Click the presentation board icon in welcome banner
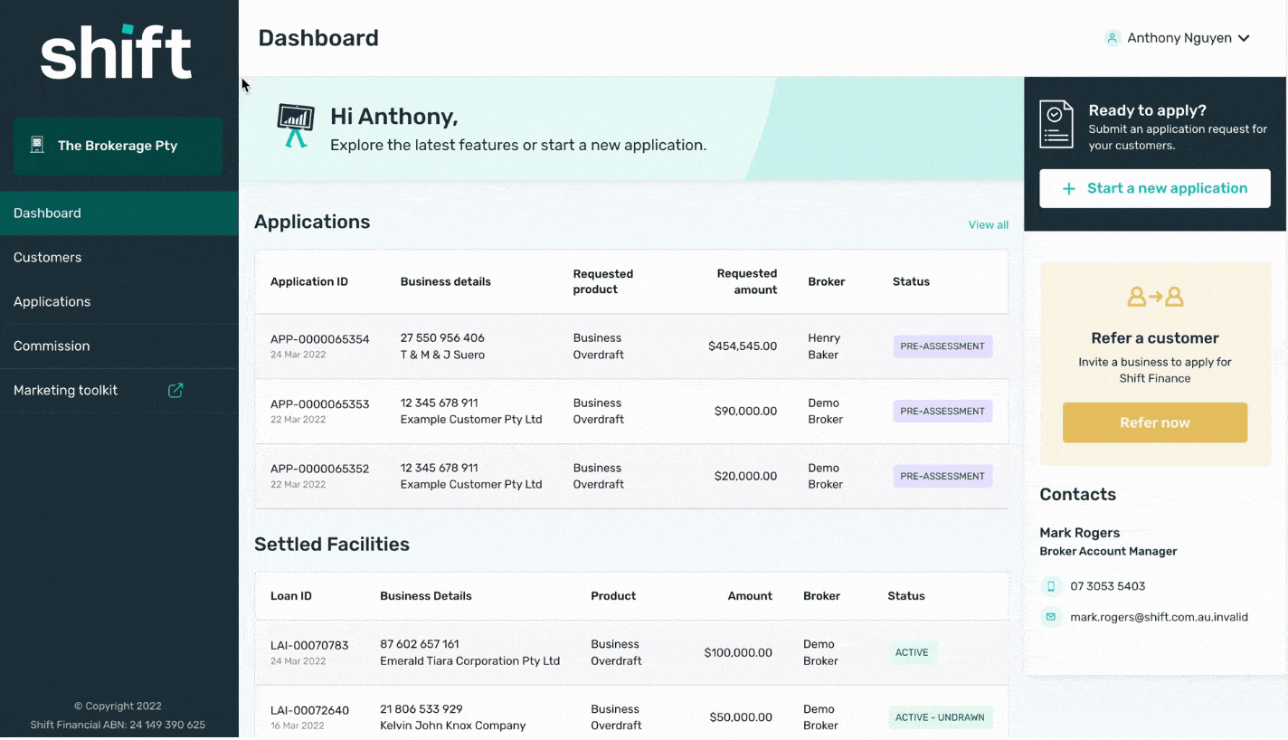1288x740 pixels. (x=295, y=126)
